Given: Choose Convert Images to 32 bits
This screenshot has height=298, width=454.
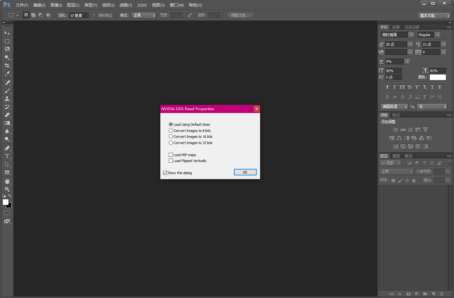Looking at the screenshot, I should click(190, 143).
